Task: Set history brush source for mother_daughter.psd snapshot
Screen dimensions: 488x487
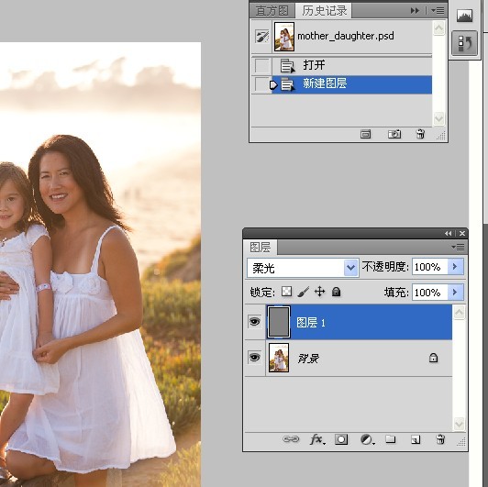Action: click(x=262, y=37)
